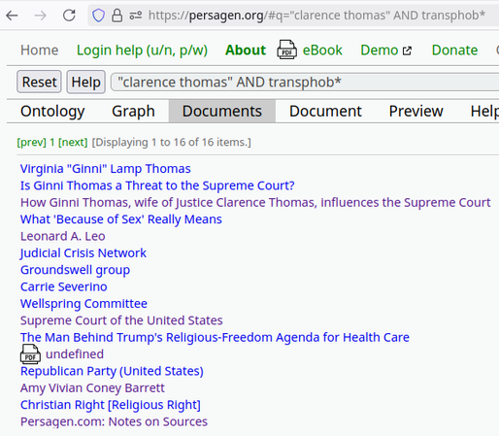Open The Man Behind Trump's Religious-Freedom Agenda

click(x=215, y=337)
